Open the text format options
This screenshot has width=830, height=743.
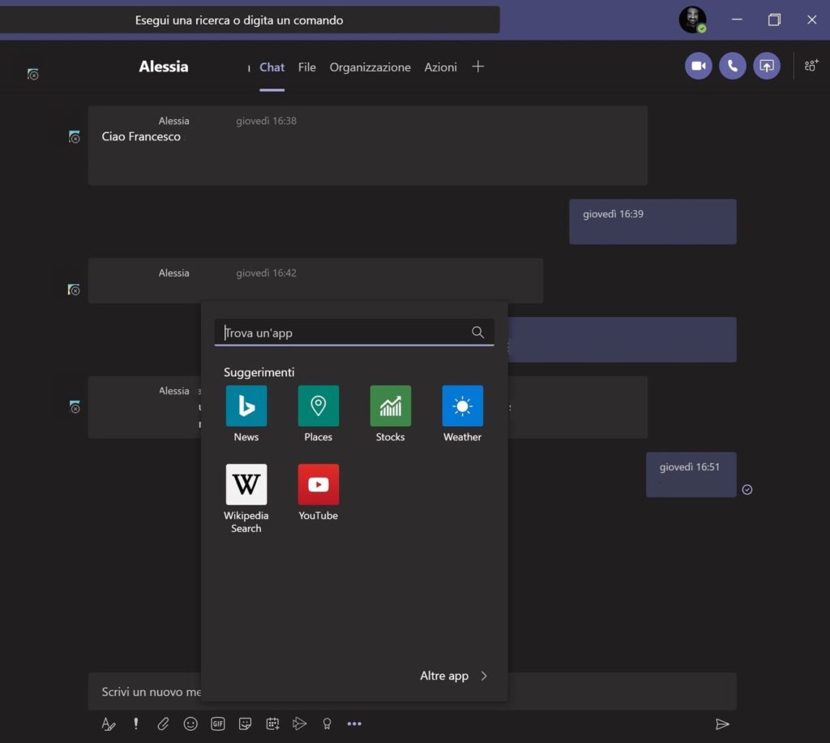(x=109, y=724)
